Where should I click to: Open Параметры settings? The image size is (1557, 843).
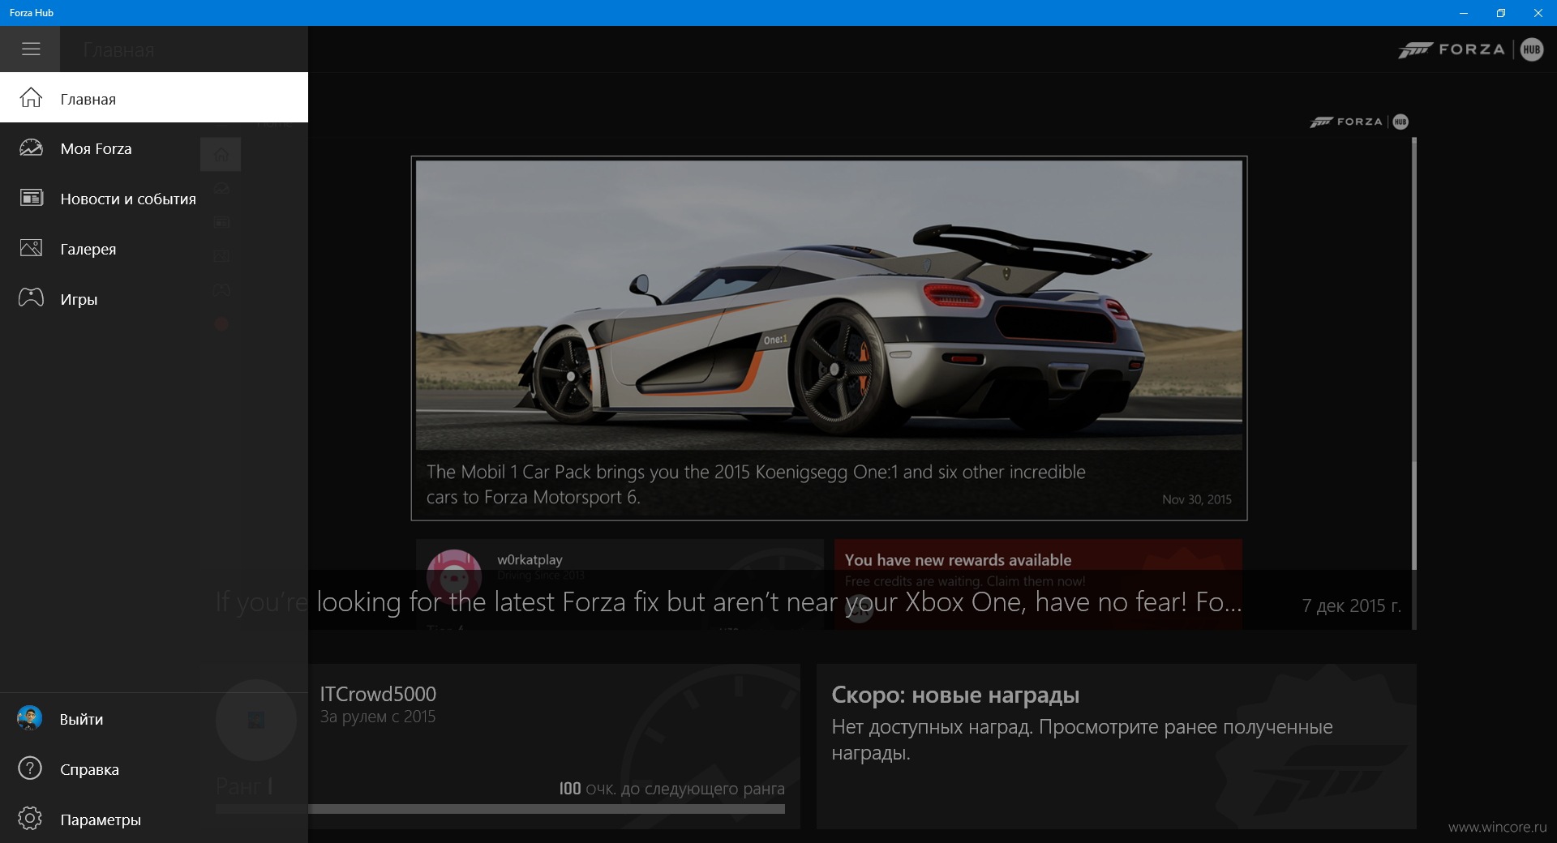[154, 819]
